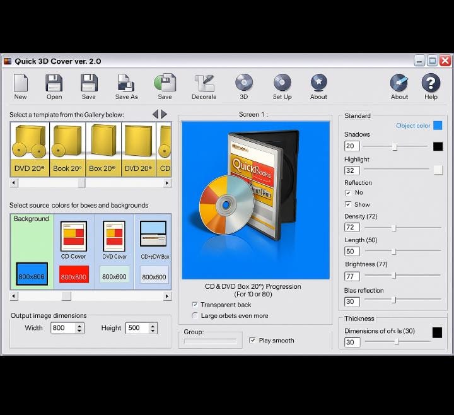This screenshot has height=415, width=454.
Task: Uncheck the Show reflection checkbox
Action: (x=348, y=204)
